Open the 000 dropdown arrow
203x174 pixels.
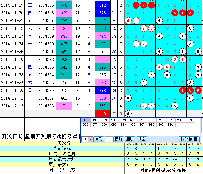click(x=90, y=139)
